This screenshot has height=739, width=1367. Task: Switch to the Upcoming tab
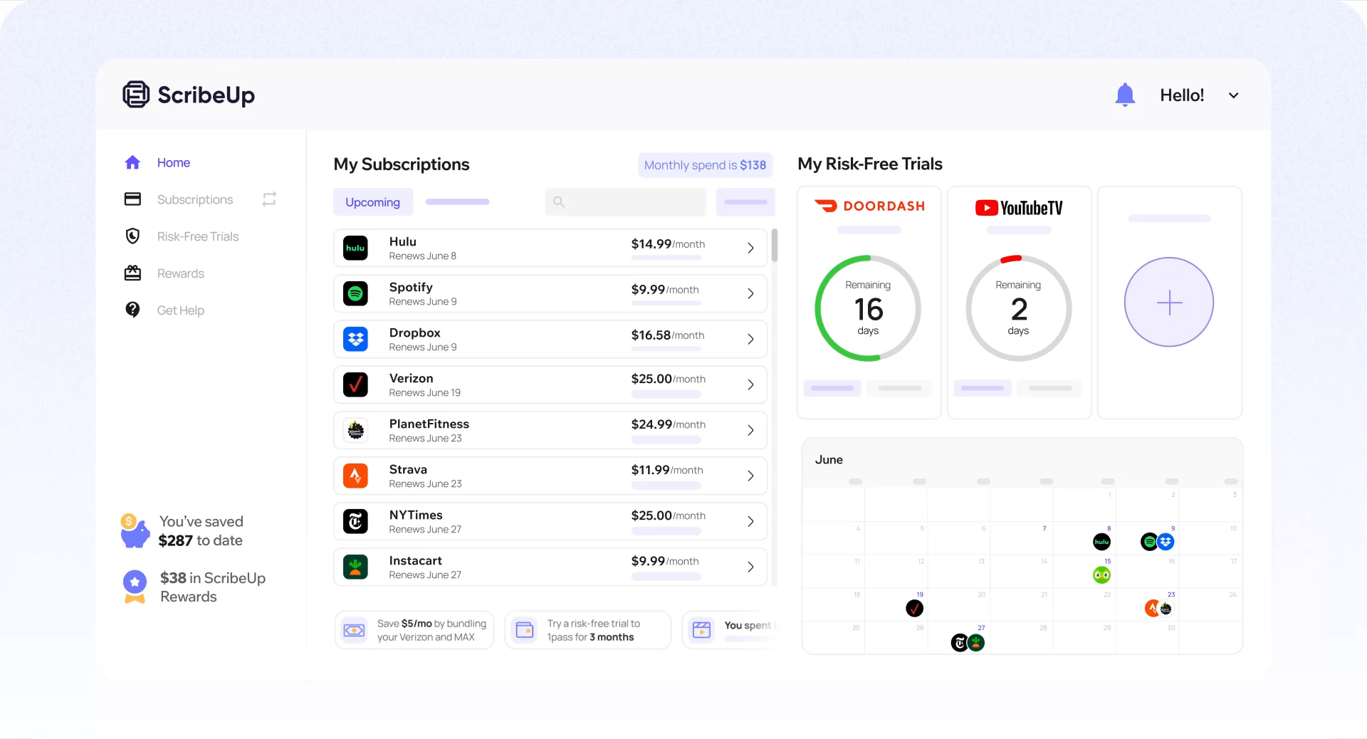point(372,202)
